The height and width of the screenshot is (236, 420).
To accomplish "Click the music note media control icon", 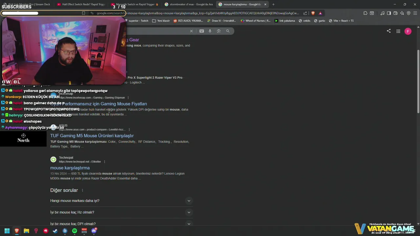I will (x=382, y=13).
